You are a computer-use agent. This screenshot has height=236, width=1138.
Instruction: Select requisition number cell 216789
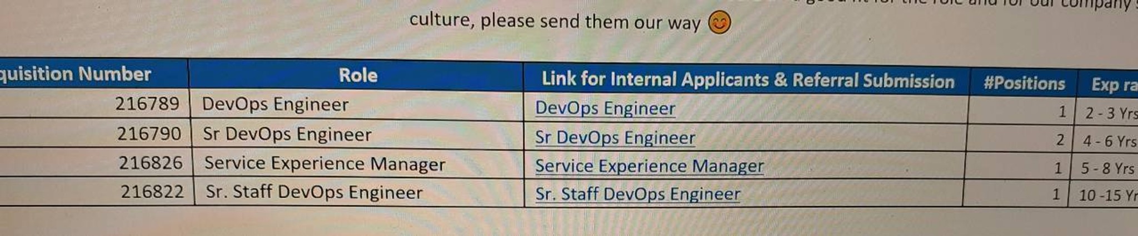(94, 103)
